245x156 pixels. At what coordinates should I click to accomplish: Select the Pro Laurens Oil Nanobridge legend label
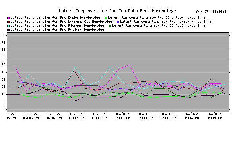[61, 21]
